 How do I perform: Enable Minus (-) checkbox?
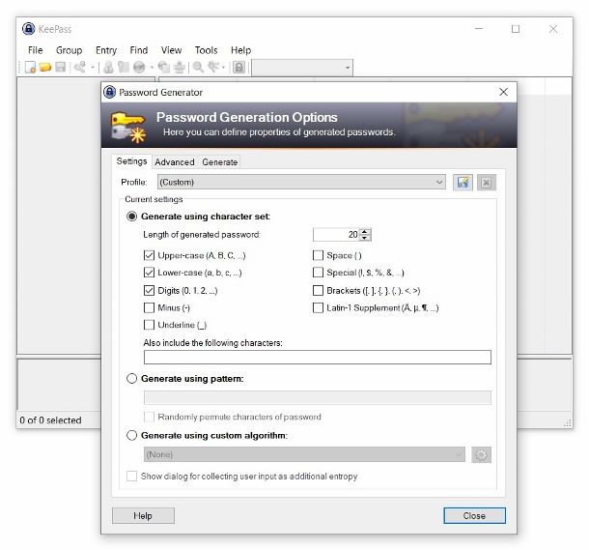click(x=149, y=308)
